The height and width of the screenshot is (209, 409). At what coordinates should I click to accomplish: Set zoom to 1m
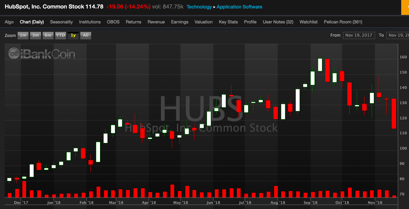click(23, 35)
